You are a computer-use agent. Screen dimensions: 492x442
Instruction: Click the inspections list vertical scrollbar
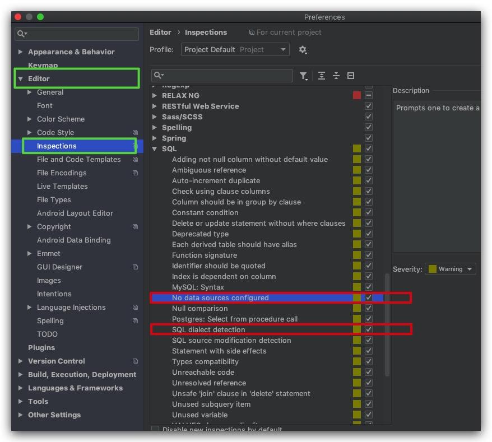387,325
